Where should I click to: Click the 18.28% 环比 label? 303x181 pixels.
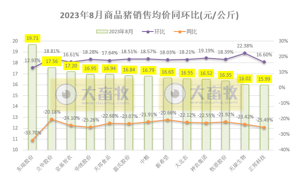click(90, 52)
